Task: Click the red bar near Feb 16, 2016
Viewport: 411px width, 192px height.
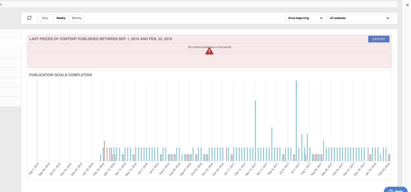Action: [104, 151]
